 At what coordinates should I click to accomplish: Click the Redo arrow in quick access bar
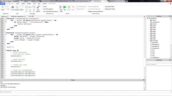point(12,4)
